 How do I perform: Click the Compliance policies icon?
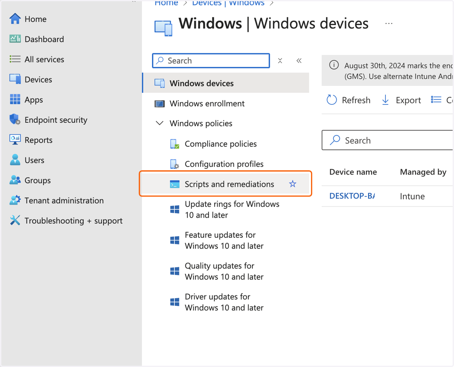174,144
